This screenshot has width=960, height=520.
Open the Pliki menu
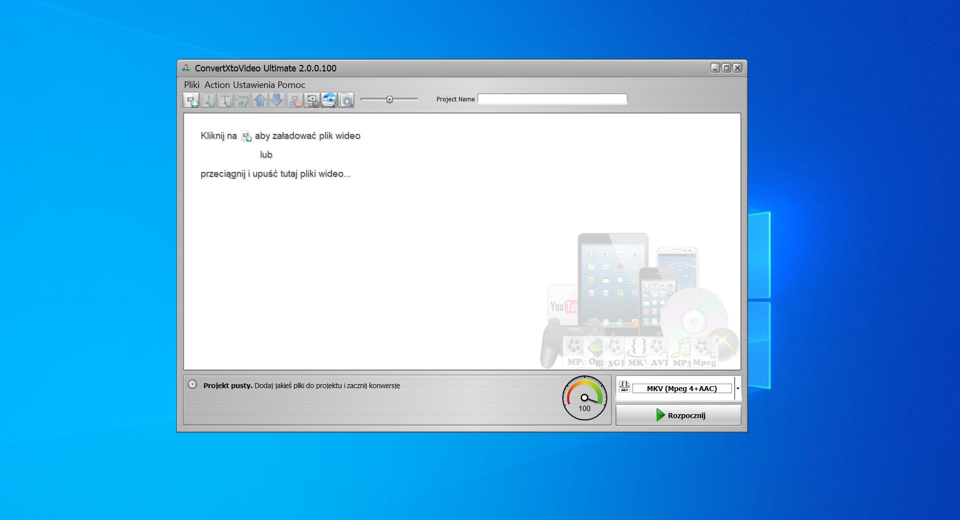tap(191, 85)
